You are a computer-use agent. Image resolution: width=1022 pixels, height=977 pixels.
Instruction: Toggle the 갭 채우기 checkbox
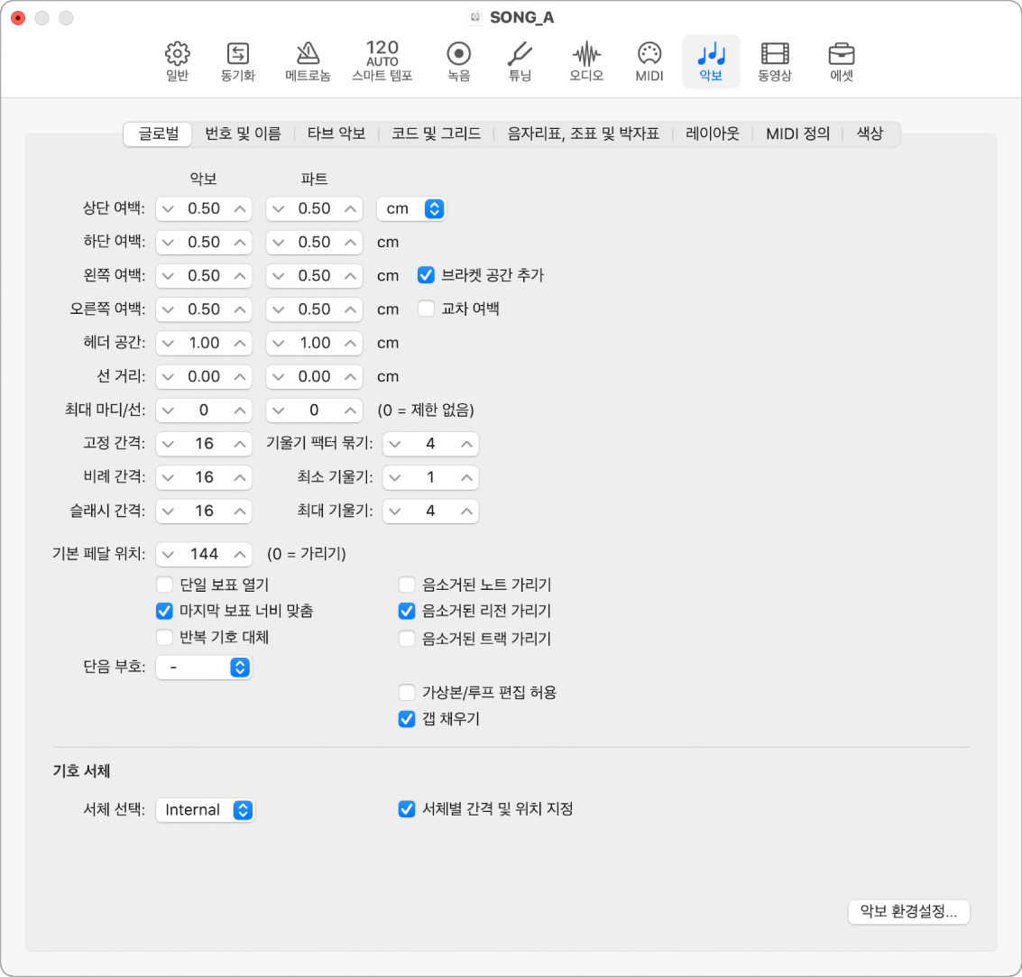pyautogui.click(x=407, y=719)
